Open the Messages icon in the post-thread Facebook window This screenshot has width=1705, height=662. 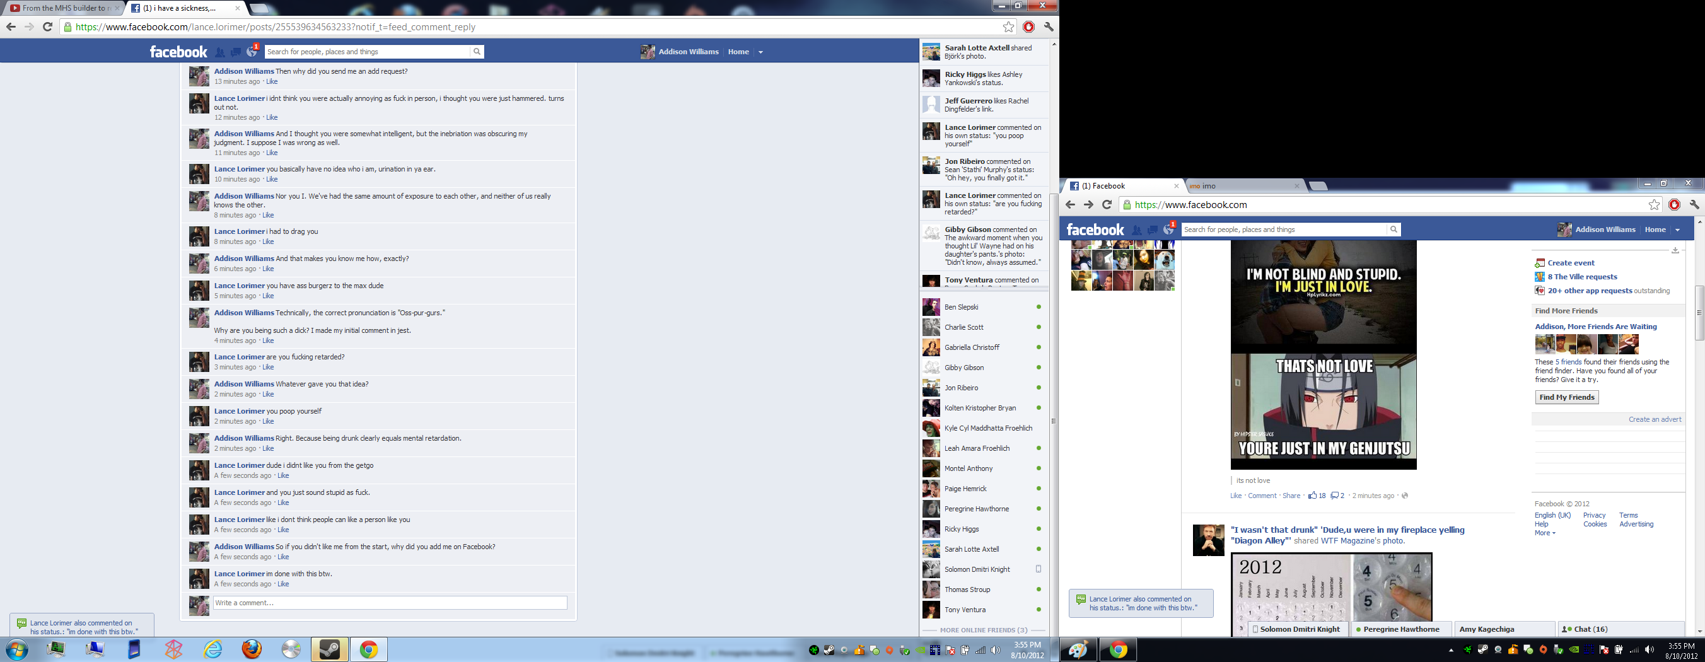pos(236,52)
